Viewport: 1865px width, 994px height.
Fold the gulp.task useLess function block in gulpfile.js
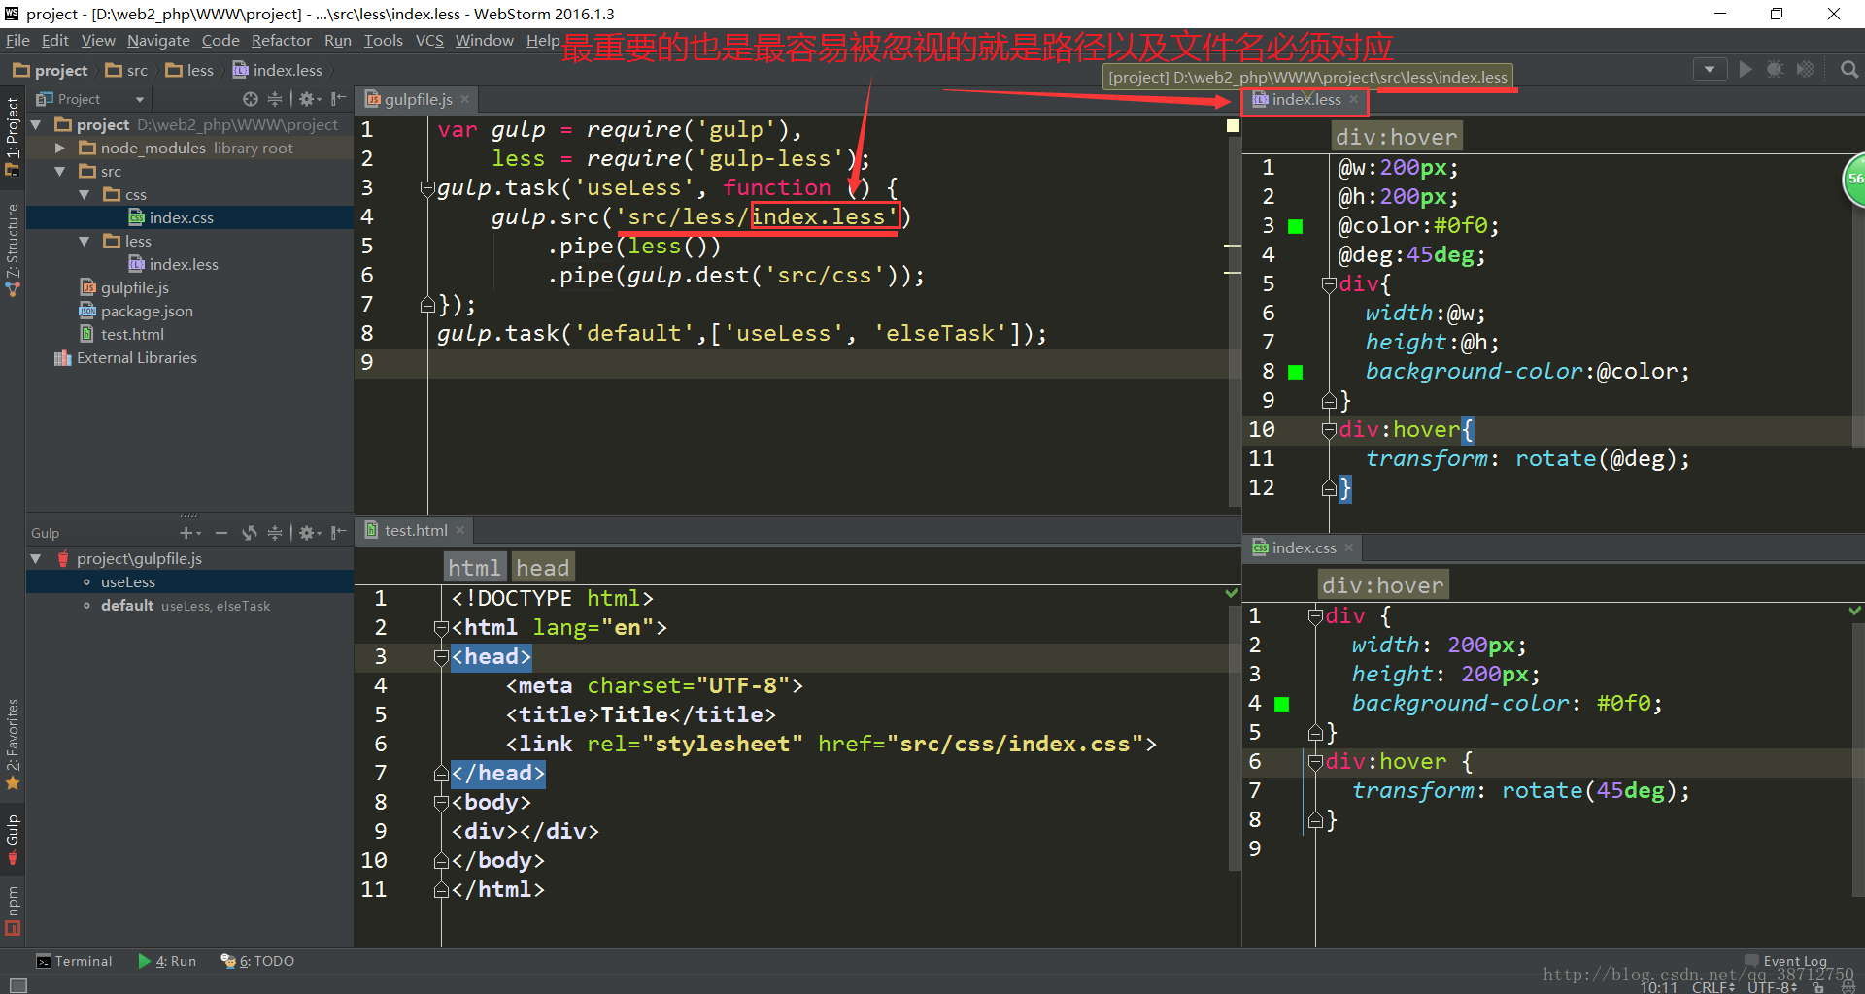pyautogui.click(x=426, y=188)
